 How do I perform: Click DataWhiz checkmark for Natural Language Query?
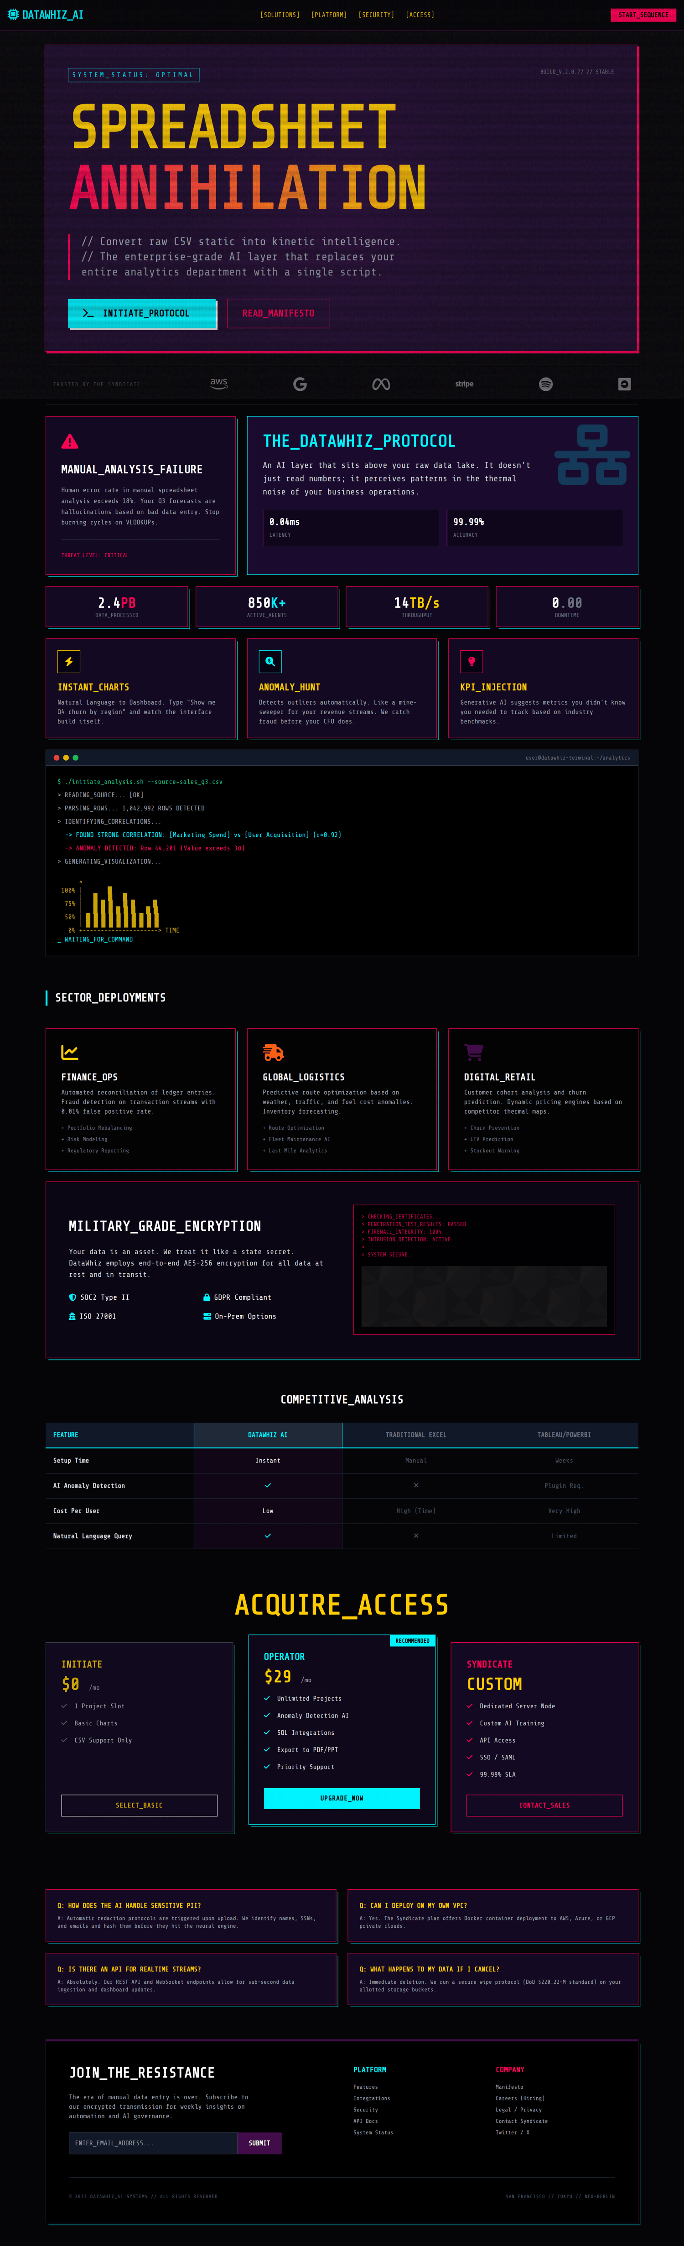[x=268, y=1535]
